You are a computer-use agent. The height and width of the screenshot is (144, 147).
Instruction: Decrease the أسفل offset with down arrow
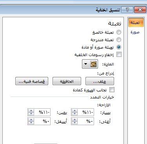tap(31, 123)
